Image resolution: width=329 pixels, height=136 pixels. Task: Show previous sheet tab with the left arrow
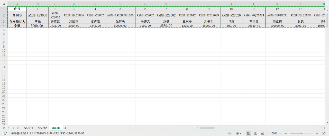pyautogui.click(x=9, y=128)
